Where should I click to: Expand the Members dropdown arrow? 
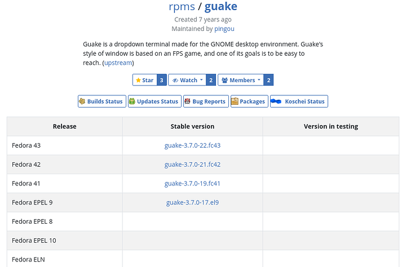[259, 80]
